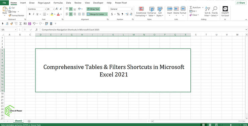
Task: Toggle Underline formatting
Action: [x=37, y=14]
